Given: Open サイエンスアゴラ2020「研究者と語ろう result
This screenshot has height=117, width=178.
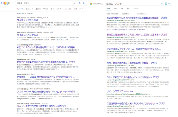Looking at the screenshot, I should point(44,106).
